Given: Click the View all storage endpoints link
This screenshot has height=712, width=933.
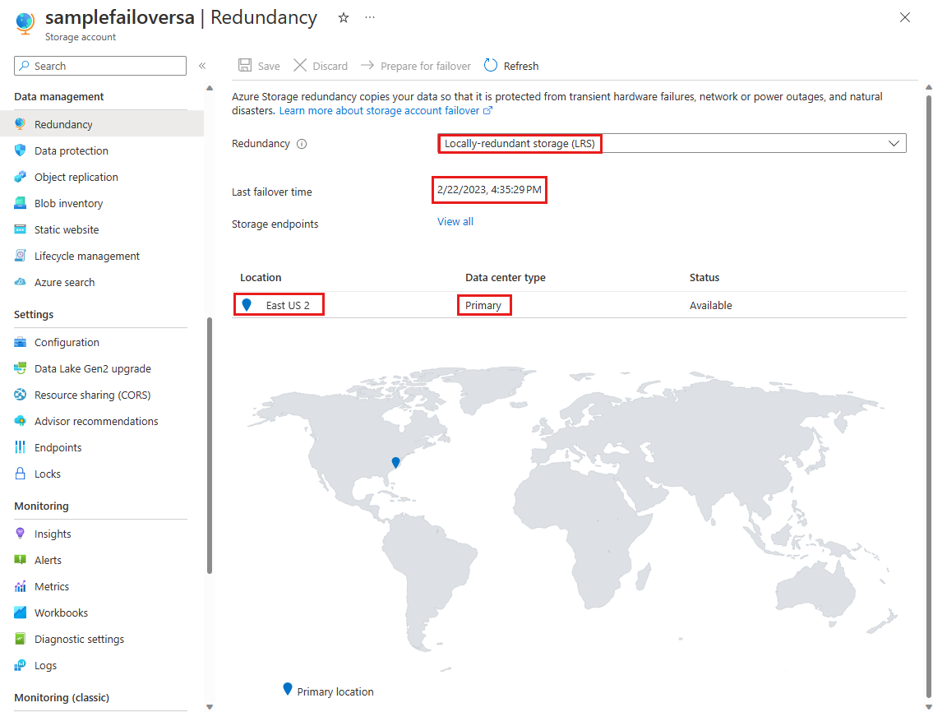Looking at the screenshot, I should tap(455, 222).
